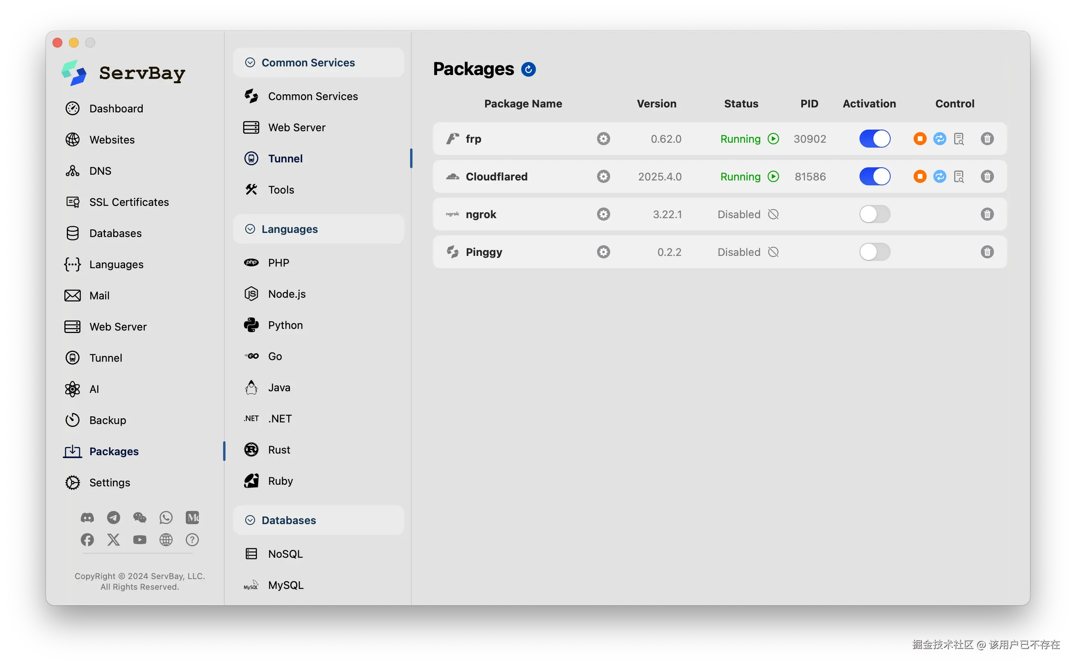This screenshot has height=666, width=1076.
Task: Select PHP in the Languages list
Action: coord(278,263)
